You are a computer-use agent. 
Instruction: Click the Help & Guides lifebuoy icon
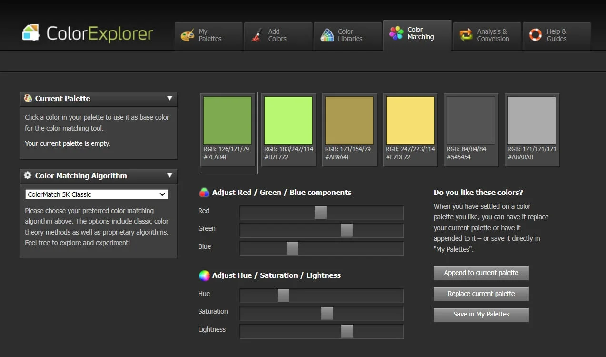[x=536, y=35]
